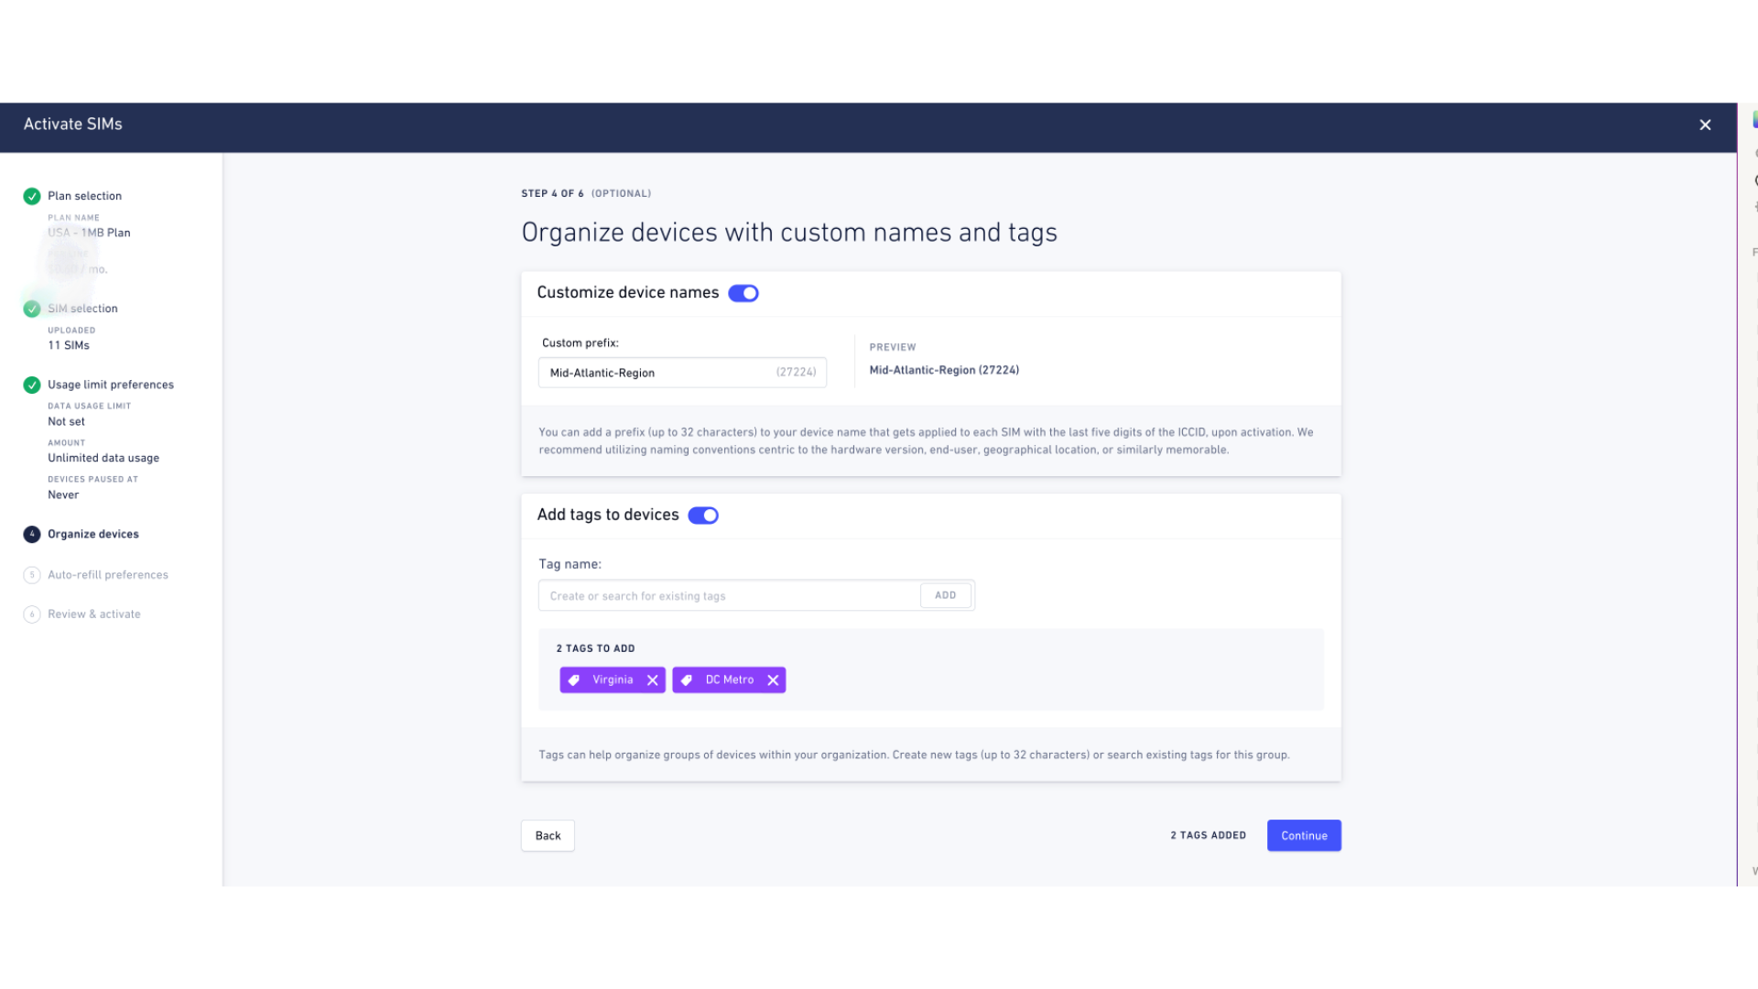This screenshot has height=989, width=1758.
Task: Click the tag icon on DC Metro chip
Action: point(687,680)
